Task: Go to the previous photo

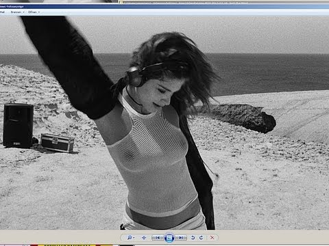Action: (158, 238)
